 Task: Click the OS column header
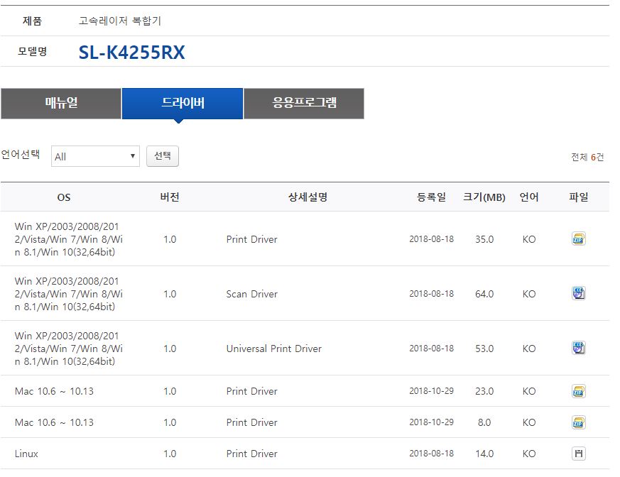(x=64, y=197)
